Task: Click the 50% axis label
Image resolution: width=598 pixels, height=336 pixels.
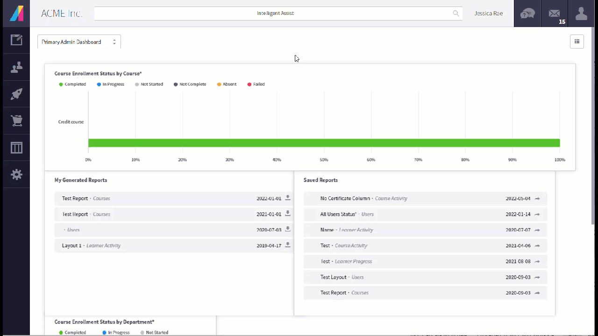Action: 324,160
